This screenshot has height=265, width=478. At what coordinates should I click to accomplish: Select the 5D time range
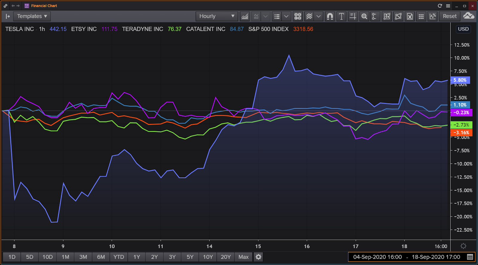(30, 257)
